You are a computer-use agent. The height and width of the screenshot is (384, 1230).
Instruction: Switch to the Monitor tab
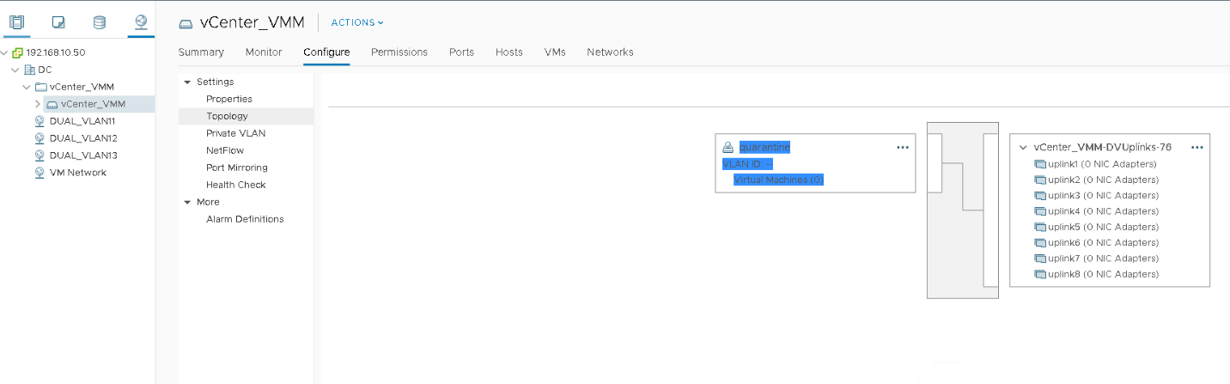click(x=264, y=52)
